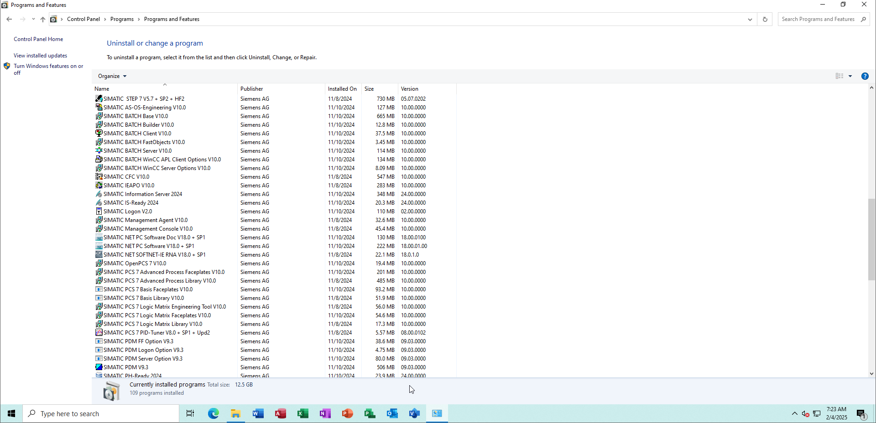Viewport: 876px width, 423px height.
Task: Click the programs list scrollbar thumb
Action: (x=871, y=239)
